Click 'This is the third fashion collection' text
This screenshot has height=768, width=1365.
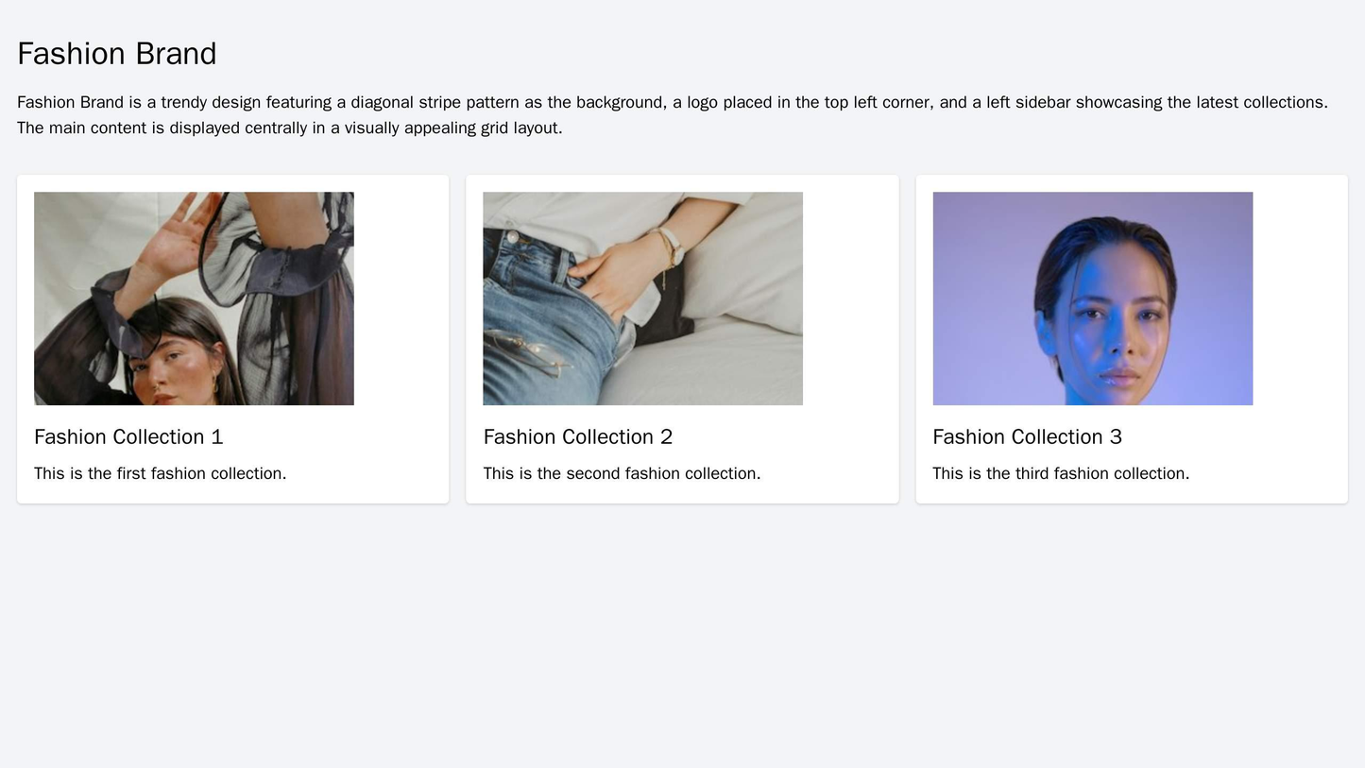(x=1061, y=473)
